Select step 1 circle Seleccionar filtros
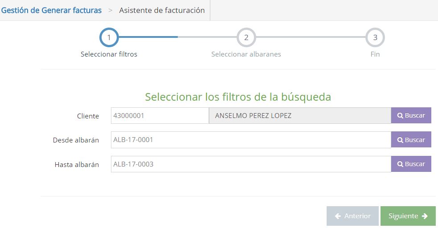The width and height of the screenshot is (438, 228). (x=109, y=37)
